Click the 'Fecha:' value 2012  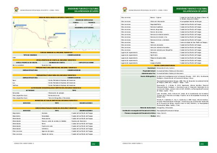[x=159, y=116]
